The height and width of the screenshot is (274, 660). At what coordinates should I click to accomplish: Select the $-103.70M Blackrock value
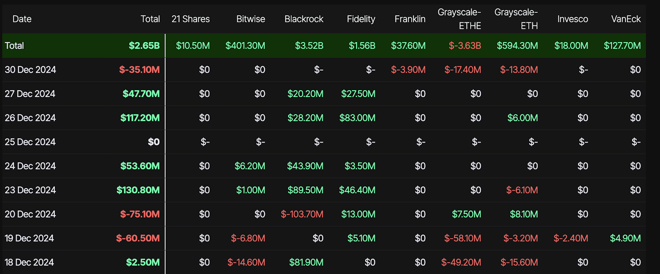302,214
